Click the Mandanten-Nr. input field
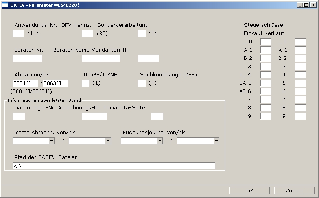The width and height of the screenshot is (319, 198). coord(148,58)
